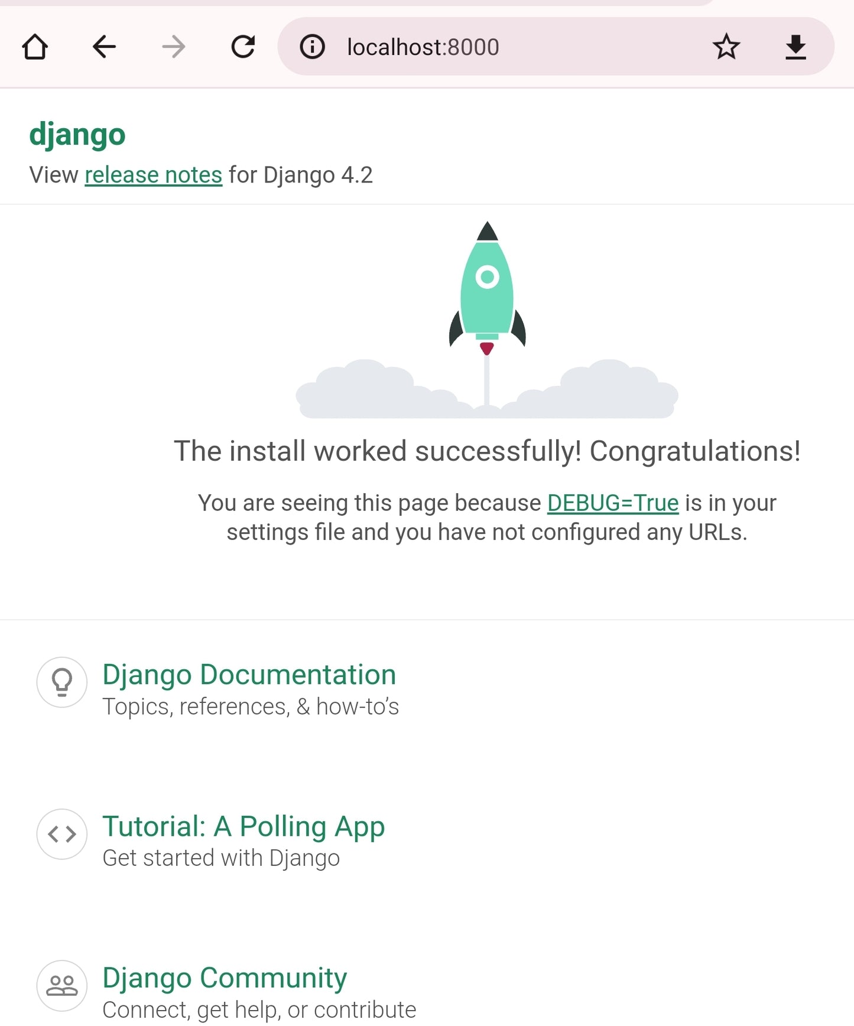Screen dimensions: 854x1026
Task: Click the people community icon
Action: [x=62, y=985]
